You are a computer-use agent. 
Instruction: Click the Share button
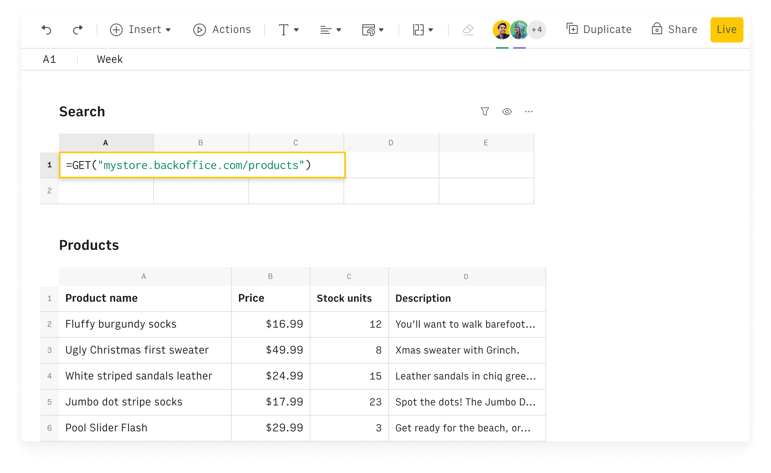click(x=674, y=30)
